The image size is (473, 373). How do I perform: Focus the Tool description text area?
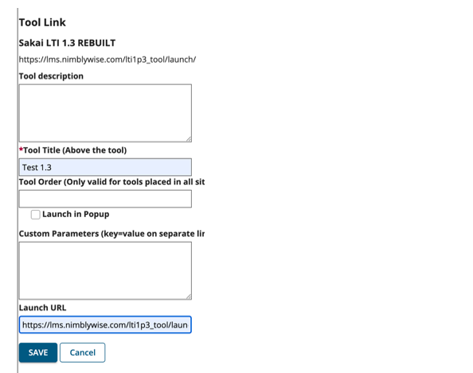(x=105, y=113)
